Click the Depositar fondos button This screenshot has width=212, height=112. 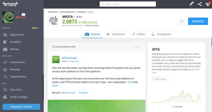(x=22, y=107)
